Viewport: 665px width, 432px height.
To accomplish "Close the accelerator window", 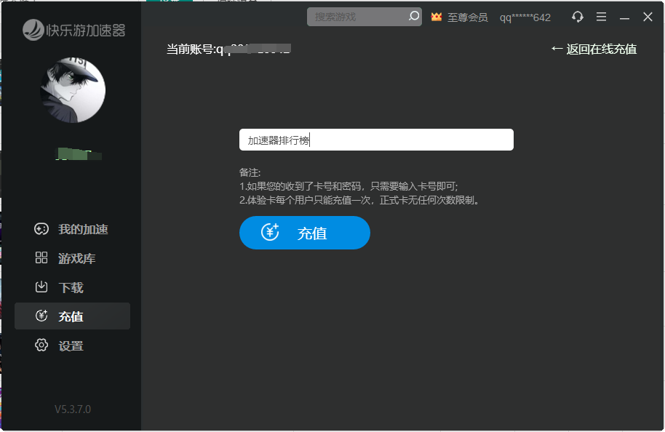I will coord(648,17).
